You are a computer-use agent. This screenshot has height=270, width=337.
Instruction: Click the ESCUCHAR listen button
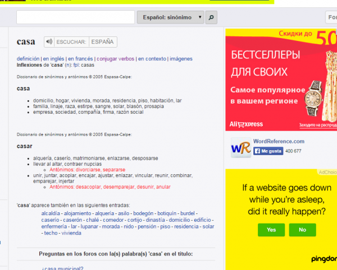point(71,42)
